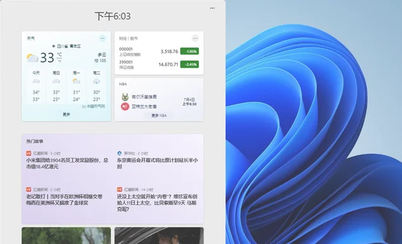Click the Milwaukee Bucks team logo
Image resolution: width=402 pixels, height=244 pixels.
coord(125,97)
